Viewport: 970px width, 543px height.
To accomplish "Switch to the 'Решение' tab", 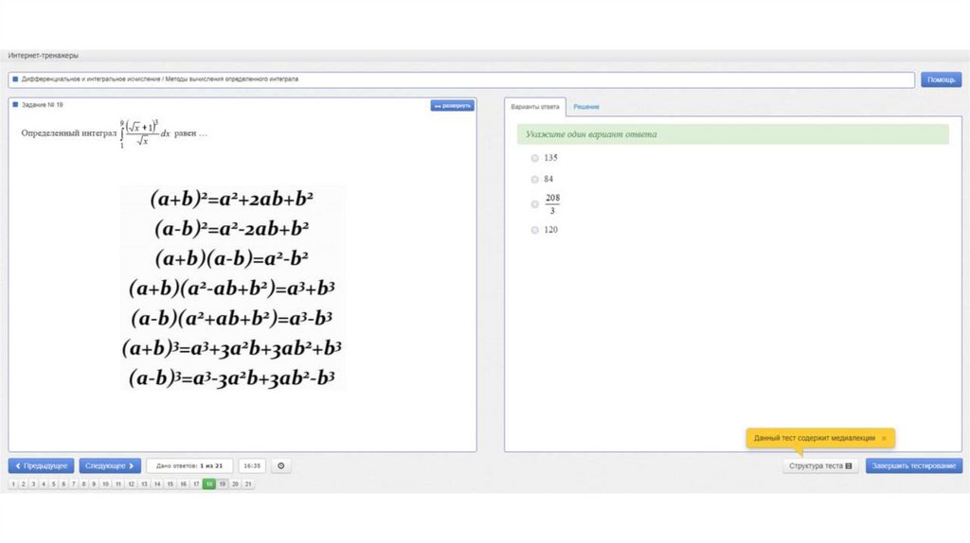I will pyautogui.click(x=585, y=107).
